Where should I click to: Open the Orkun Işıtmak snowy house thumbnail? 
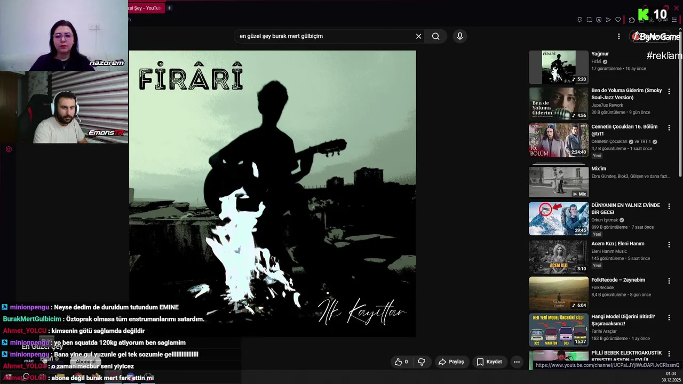pyautogui.click(x=559, y=218)
